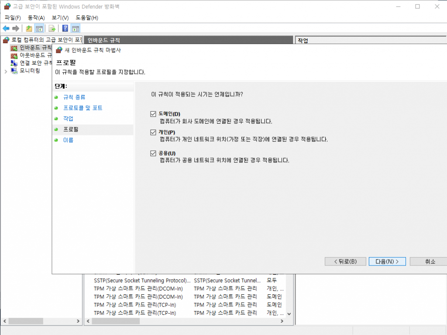Click the export list toolbar icon
447x335 pixels.
[x=52, y=28]
